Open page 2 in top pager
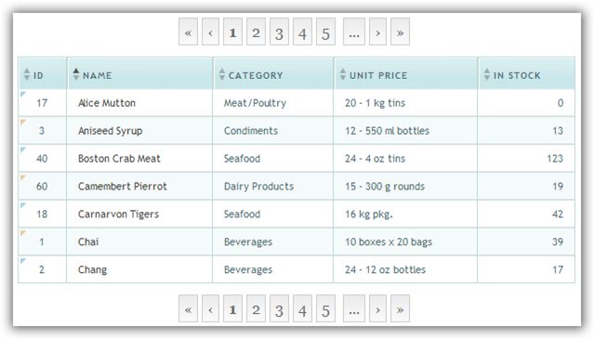The image size is (594, 339). tap(256, 32)
